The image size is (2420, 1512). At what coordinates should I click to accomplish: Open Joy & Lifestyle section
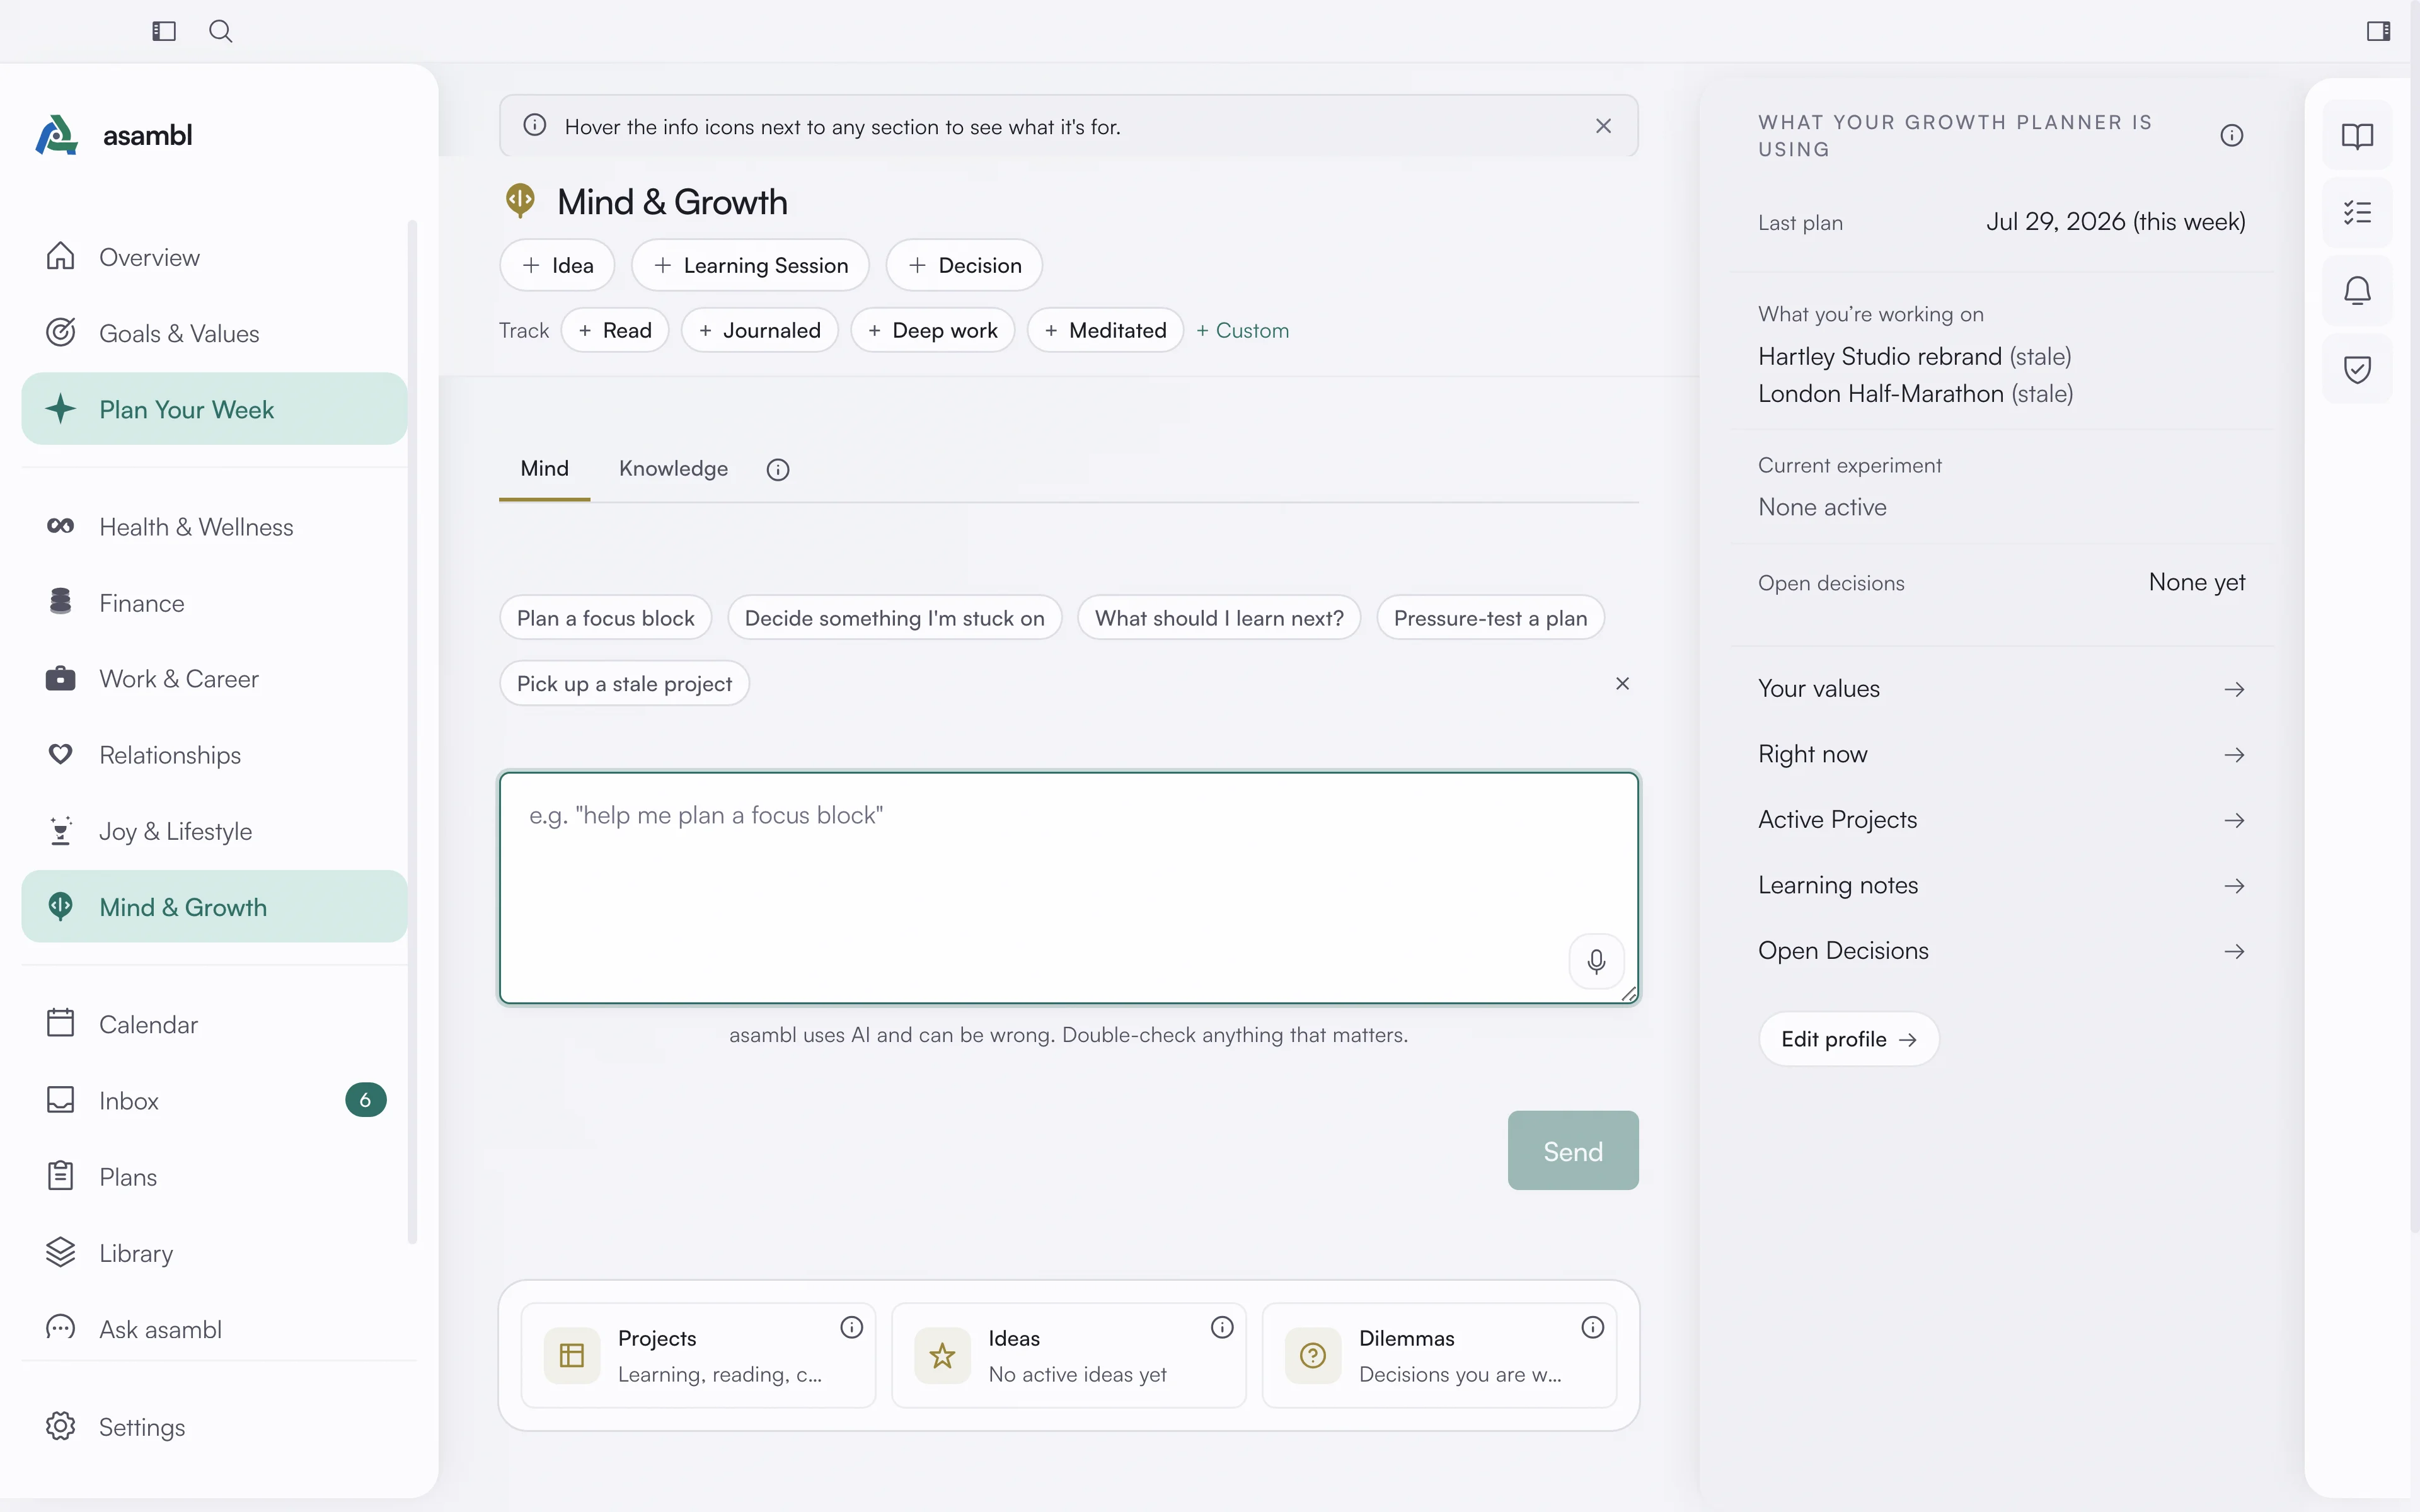coord(214,831)
